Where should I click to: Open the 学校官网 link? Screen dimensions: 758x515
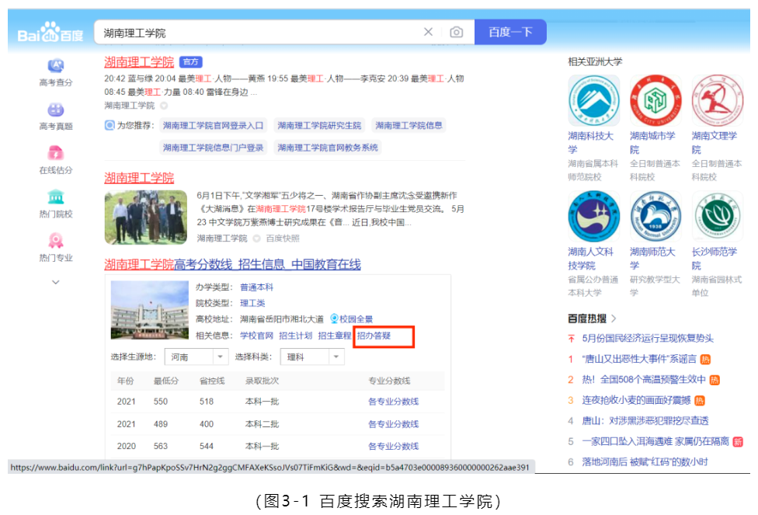[x=257, y=336]
